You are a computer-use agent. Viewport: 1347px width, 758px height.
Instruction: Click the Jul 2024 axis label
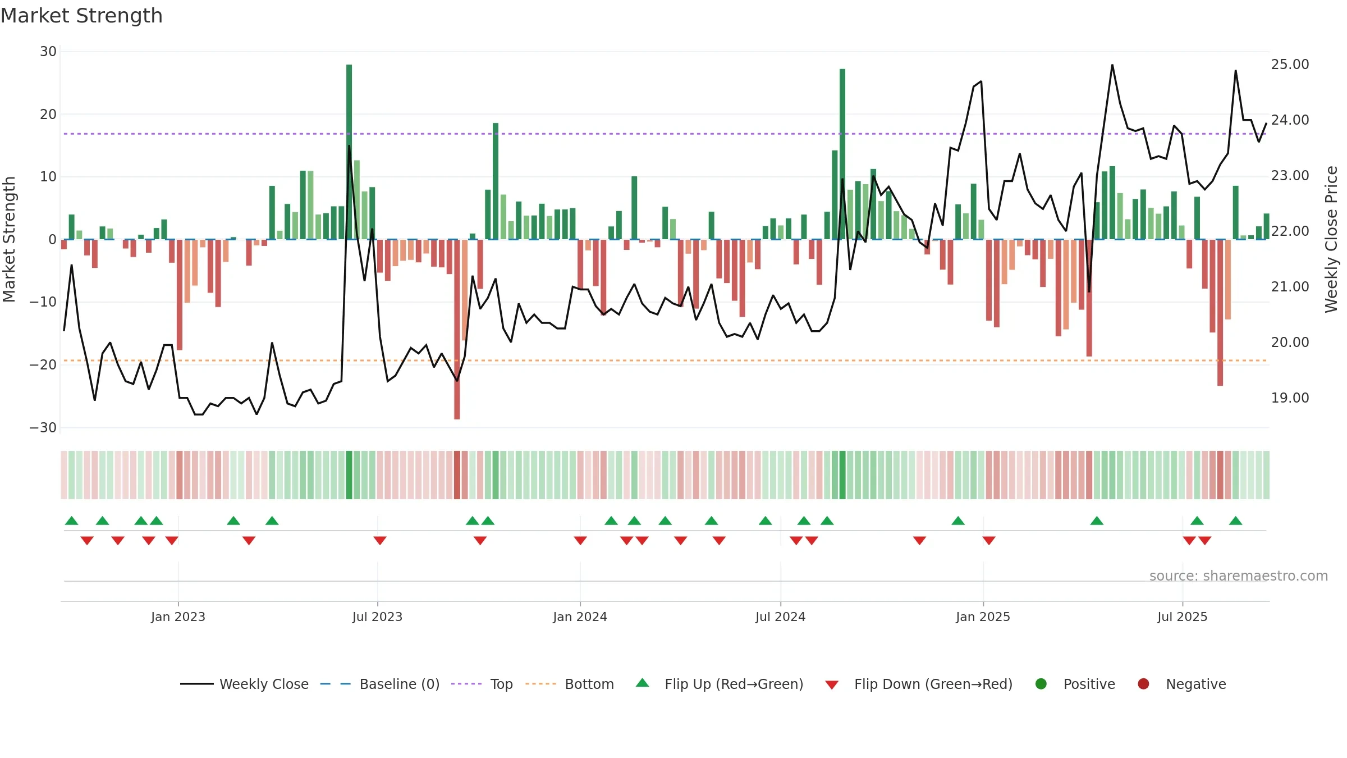(x=780, y=617)
